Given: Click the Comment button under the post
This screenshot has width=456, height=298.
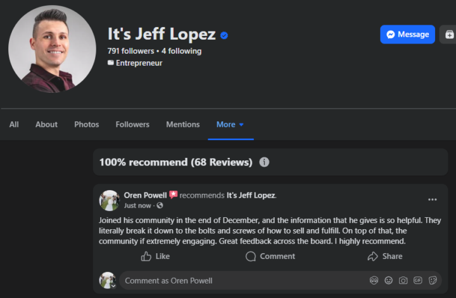Looking at the screenshot, I should 270,256.
